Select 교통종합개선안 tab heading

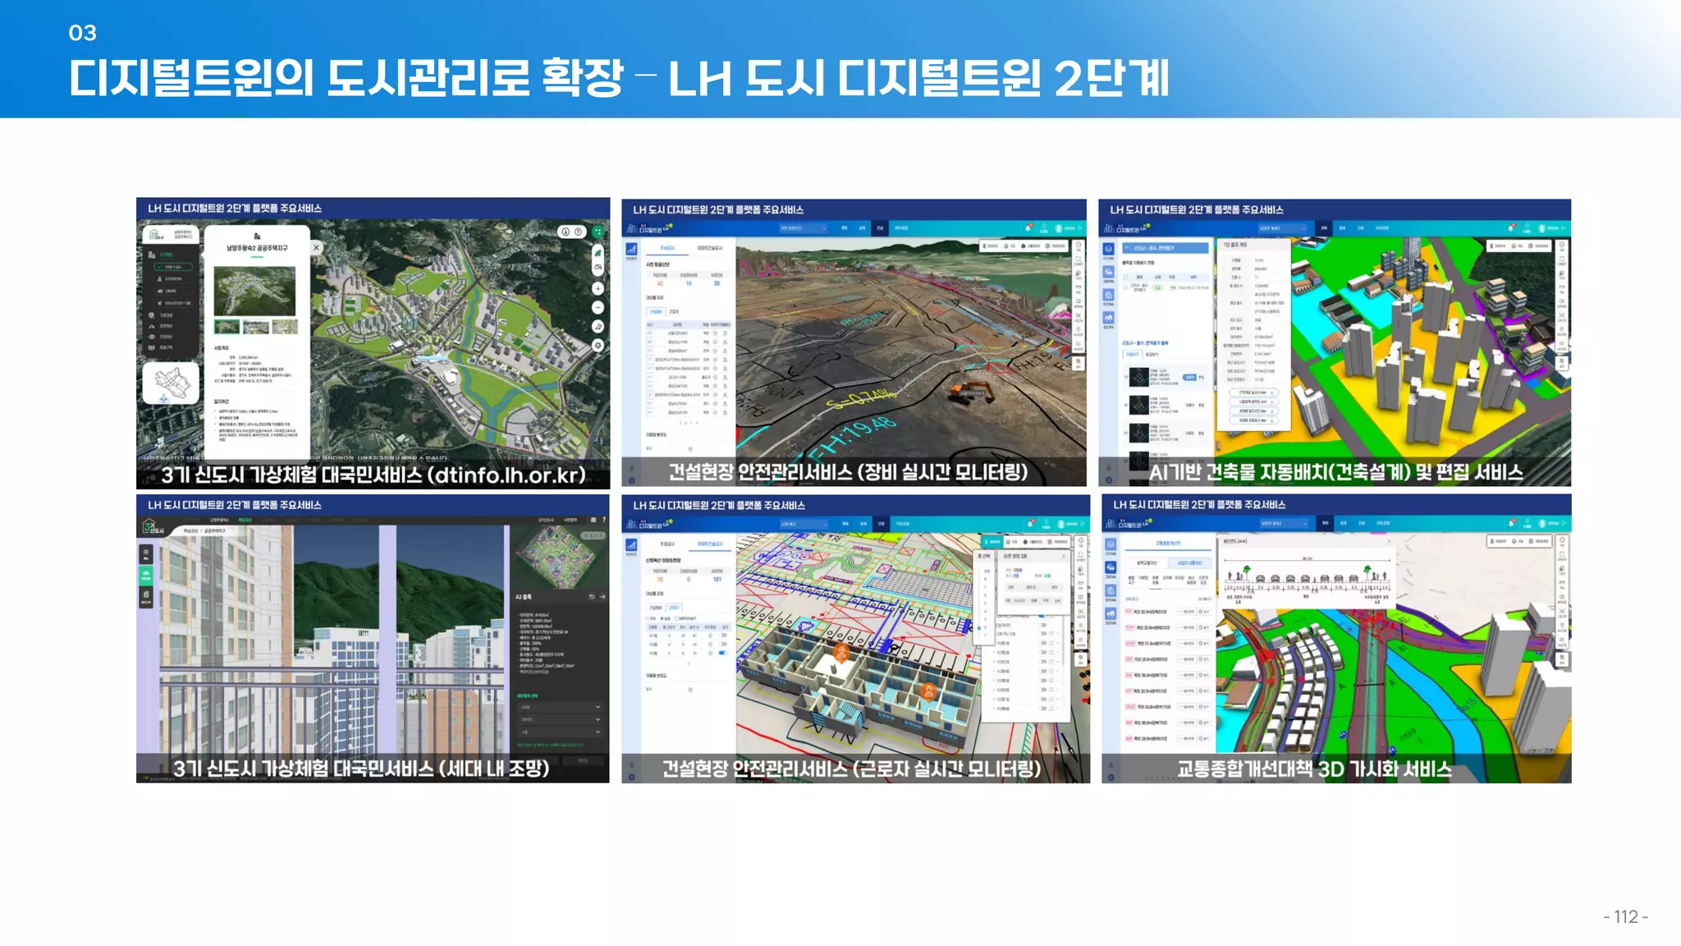[1168, 543]
